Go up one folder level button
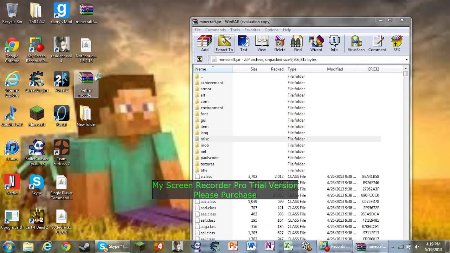 (199, 59)
